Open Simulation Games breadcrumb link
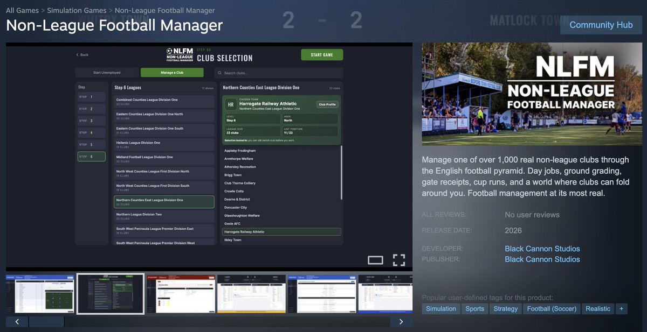The image size is (647, 332). pos(77,11)
